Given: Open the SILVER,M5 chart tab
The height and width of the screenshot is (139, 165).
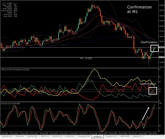Looking at the screenshot, I should tap(20, 136).
